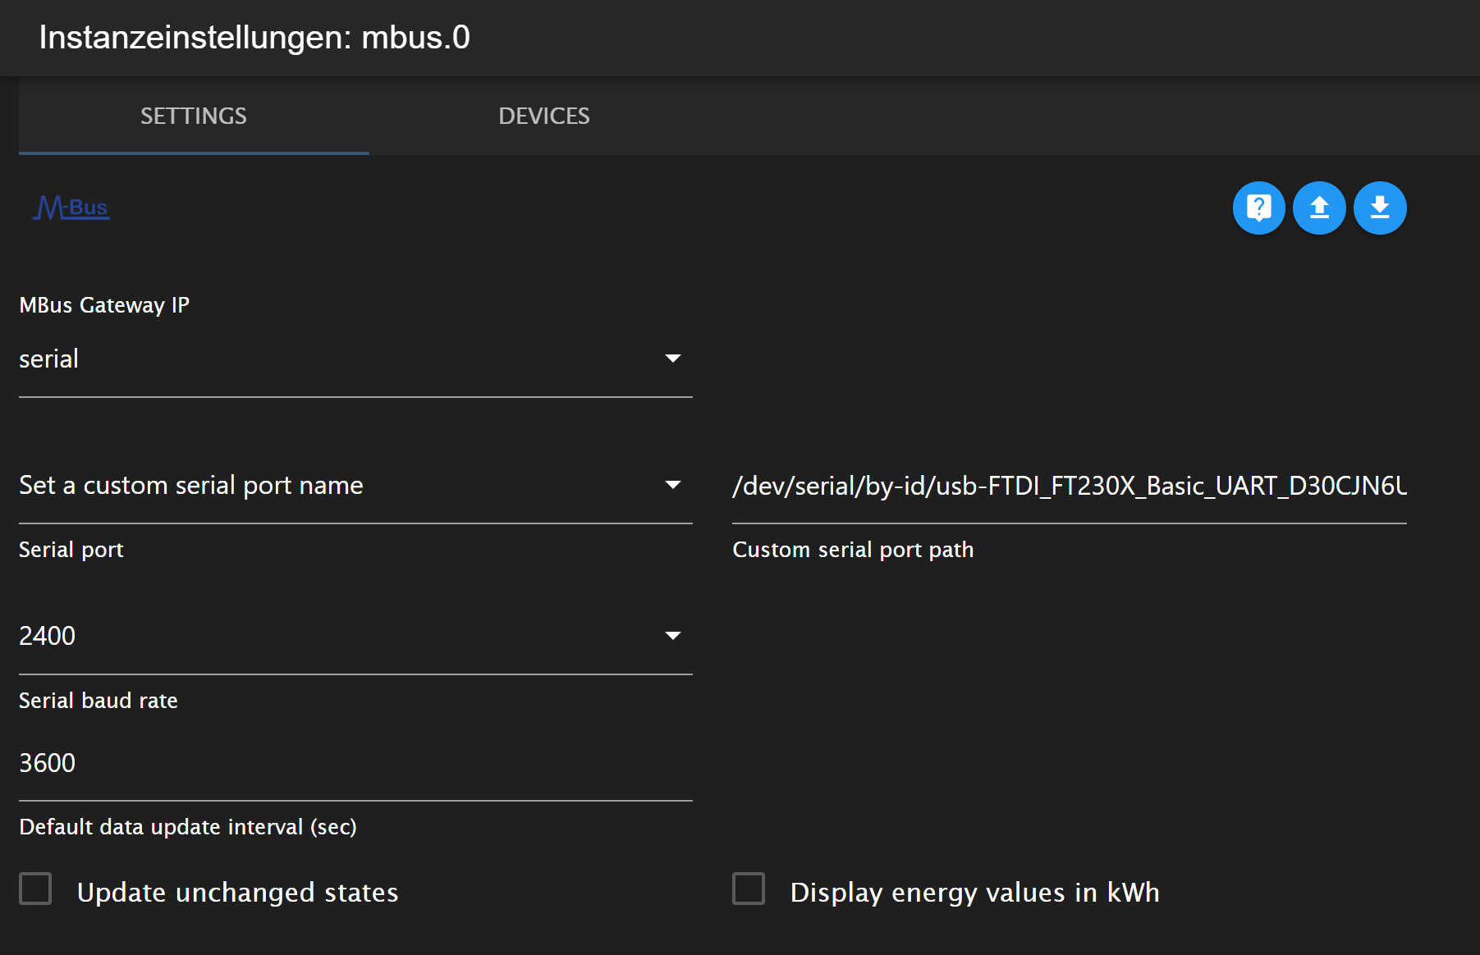This screenshot has width=1480, height=955.
Task: Enable Update unchanged states checkbox
Action: 35,889
